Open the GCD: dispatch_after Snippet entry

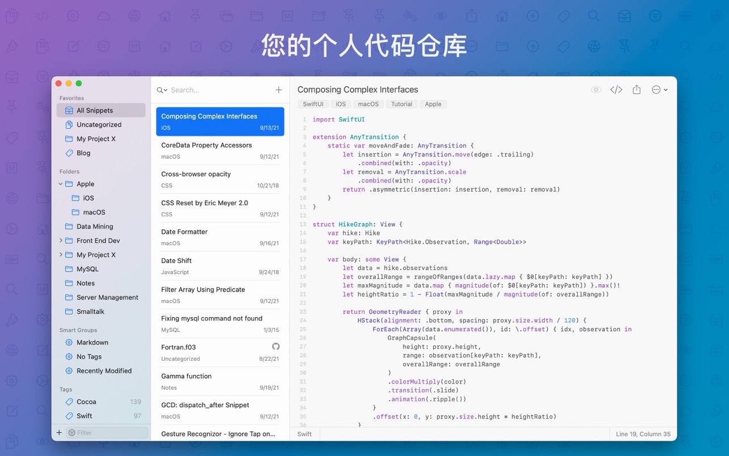220,411
